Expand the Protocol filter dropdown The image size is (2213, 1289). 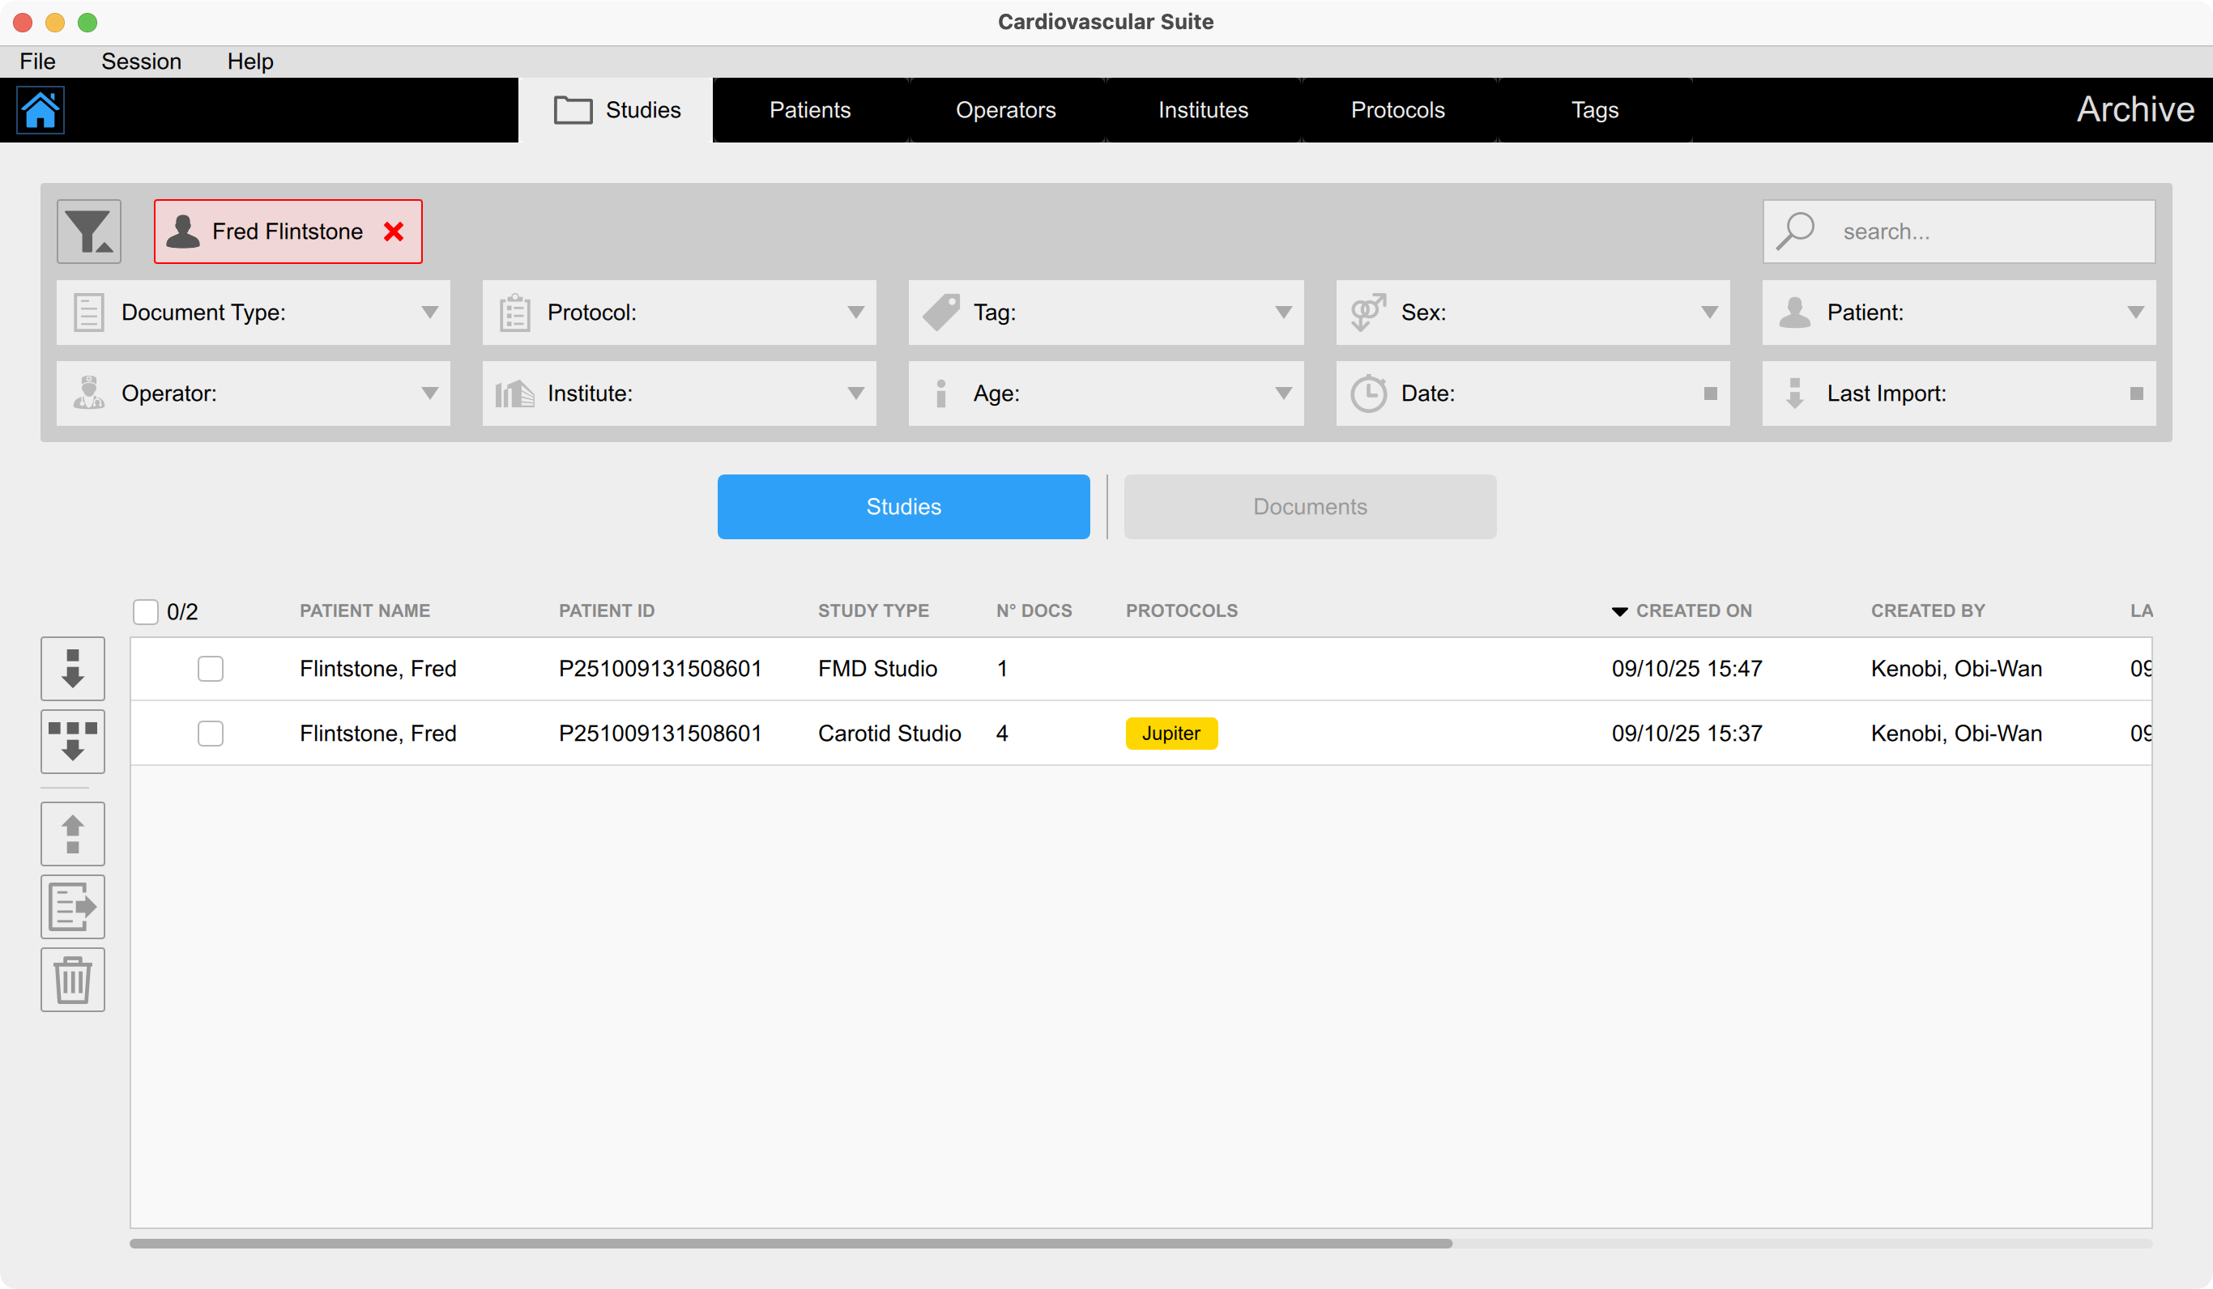click(679, 313)
